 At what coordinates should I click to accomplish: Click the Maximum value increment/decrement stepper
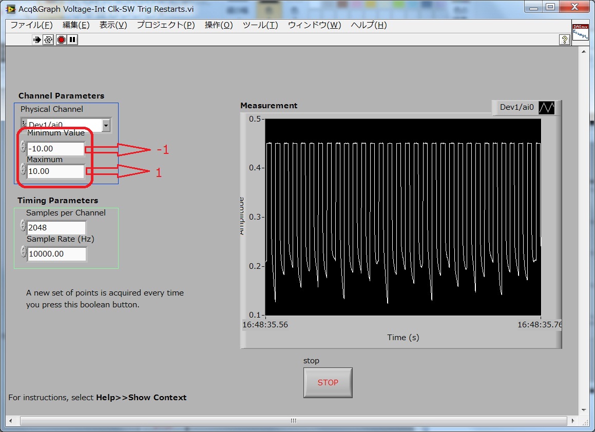[23, 170]
